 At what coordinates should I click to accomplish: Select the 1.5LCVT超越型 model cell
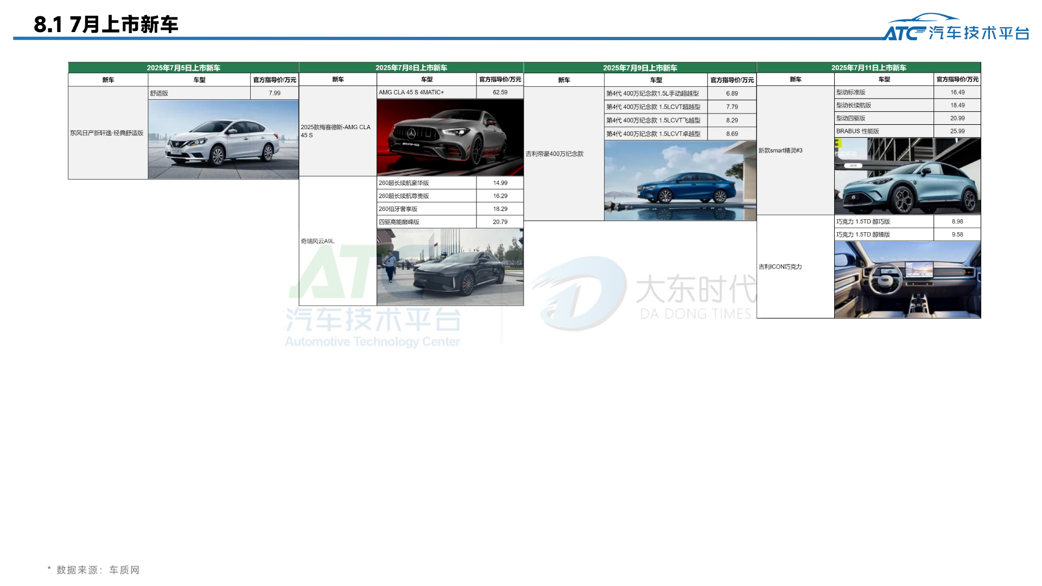[x=656, y=107]
